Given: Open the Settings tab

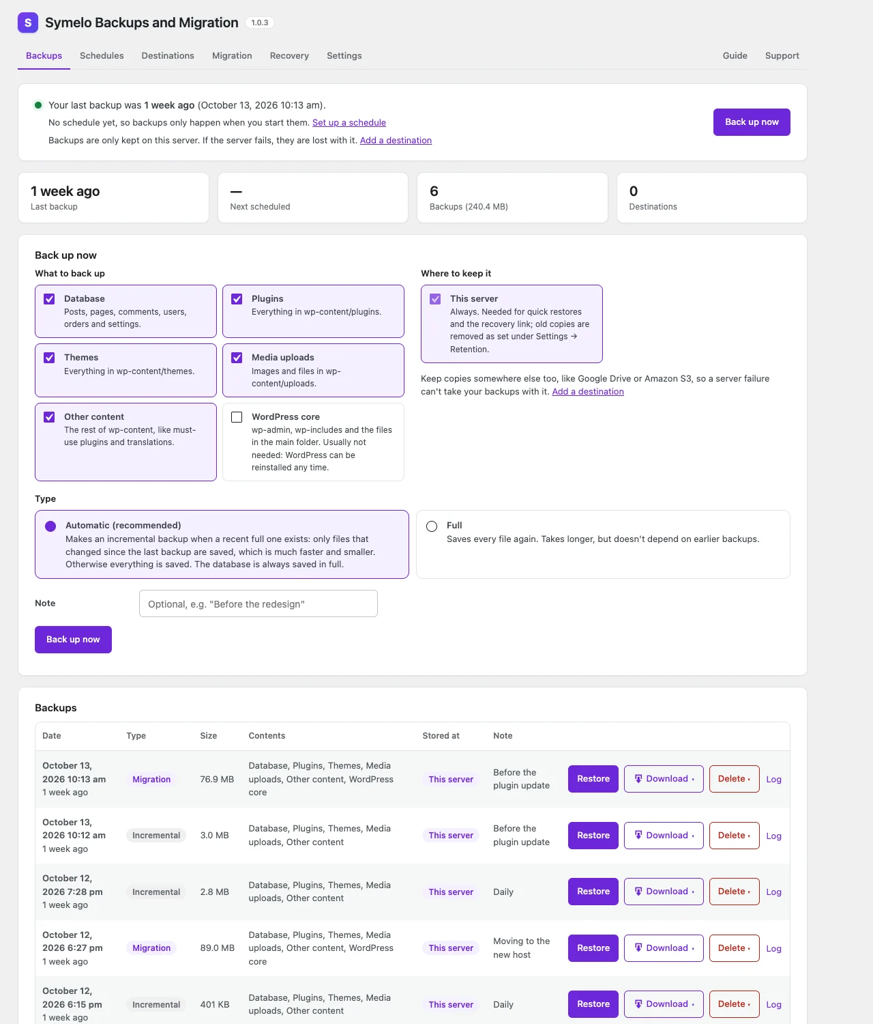Looking at the screenshot, I should [x=344, y=56].
